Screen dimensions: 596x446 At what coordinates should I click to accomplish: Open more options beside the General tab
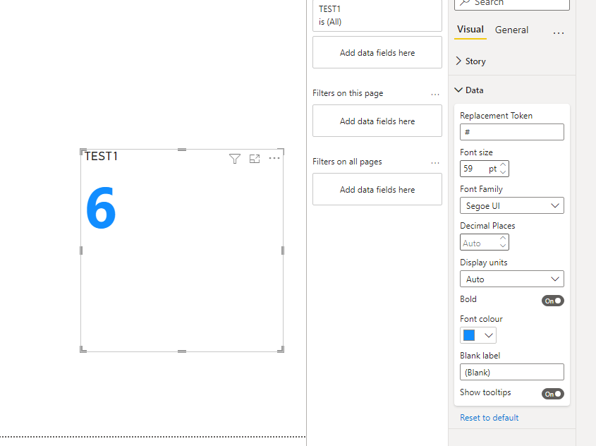tap(559, 33)
